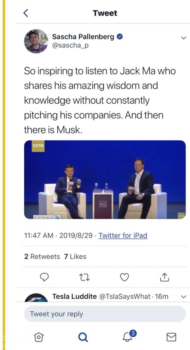
Task: Reply to the tweet via comment icon
Action: point(44,277)
